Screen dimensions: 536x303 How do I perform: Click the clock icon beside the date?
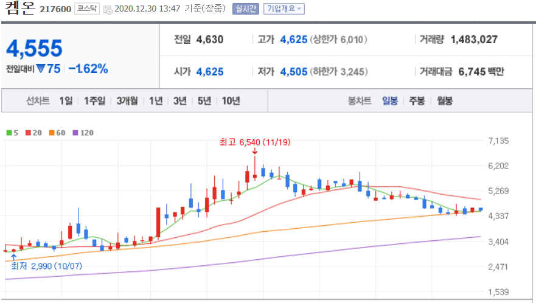point(108,10)
